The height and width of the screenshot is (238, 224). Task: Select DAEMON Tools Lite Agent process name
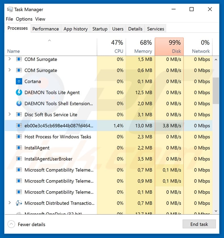52,92
